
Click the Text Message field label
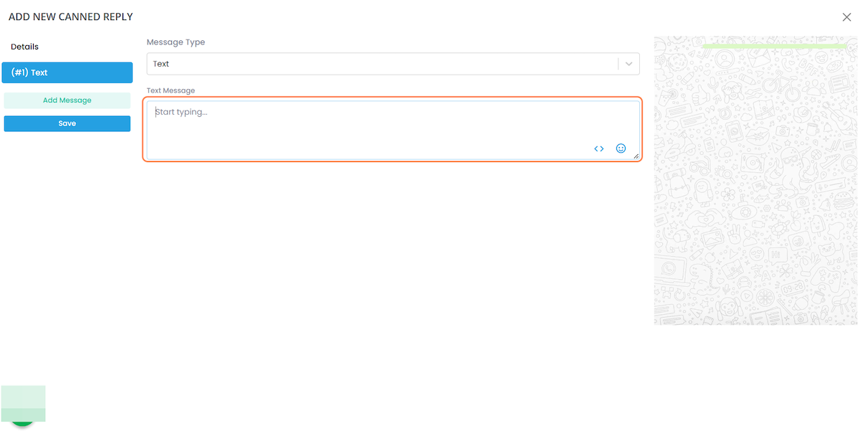point(171,90)
